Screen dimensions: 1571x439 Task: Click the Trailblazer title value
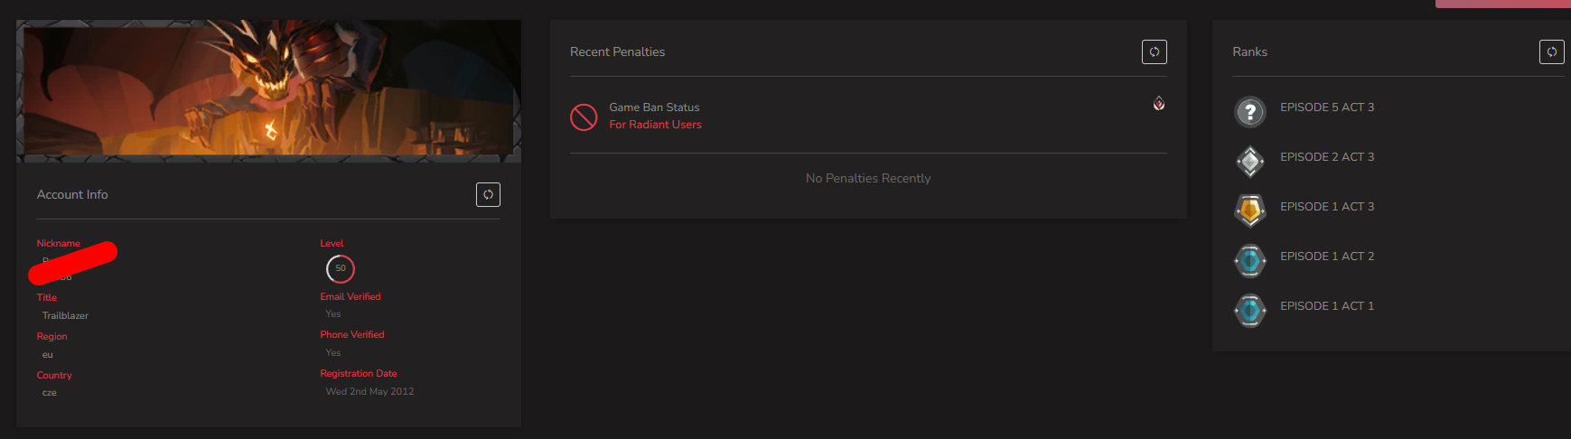[65, 315]
